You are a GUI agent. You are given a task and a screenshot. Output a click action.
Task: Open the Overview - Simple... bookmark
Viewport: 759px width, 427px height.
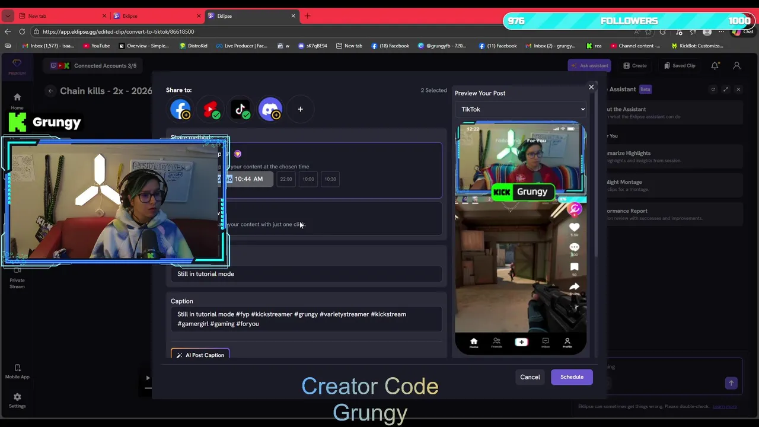[143, 46]
